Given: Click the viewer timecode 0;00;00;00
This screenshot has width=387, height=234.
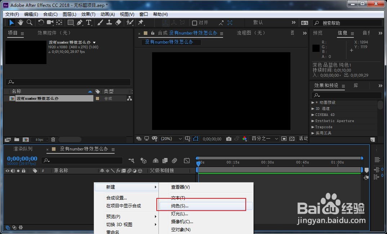Looking at the screenshot, I should click(212, 139).
